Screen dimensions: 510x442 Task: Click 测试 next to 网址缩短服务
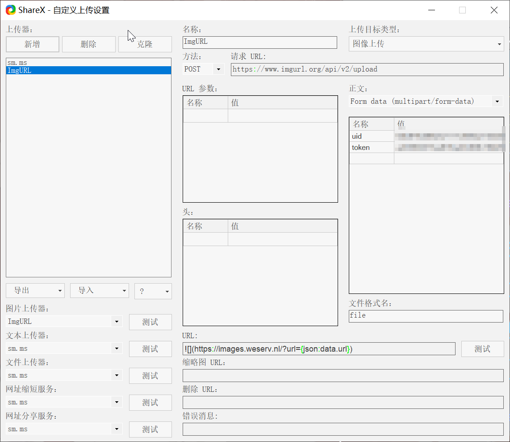(150, 403)
